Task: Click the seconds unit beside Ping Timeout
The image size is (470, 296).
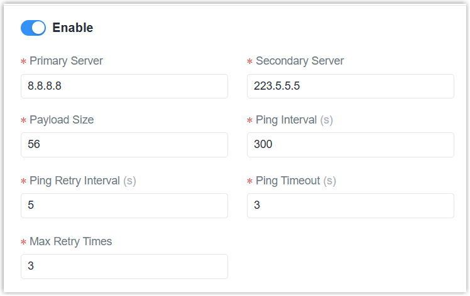Action: point(330,181)
